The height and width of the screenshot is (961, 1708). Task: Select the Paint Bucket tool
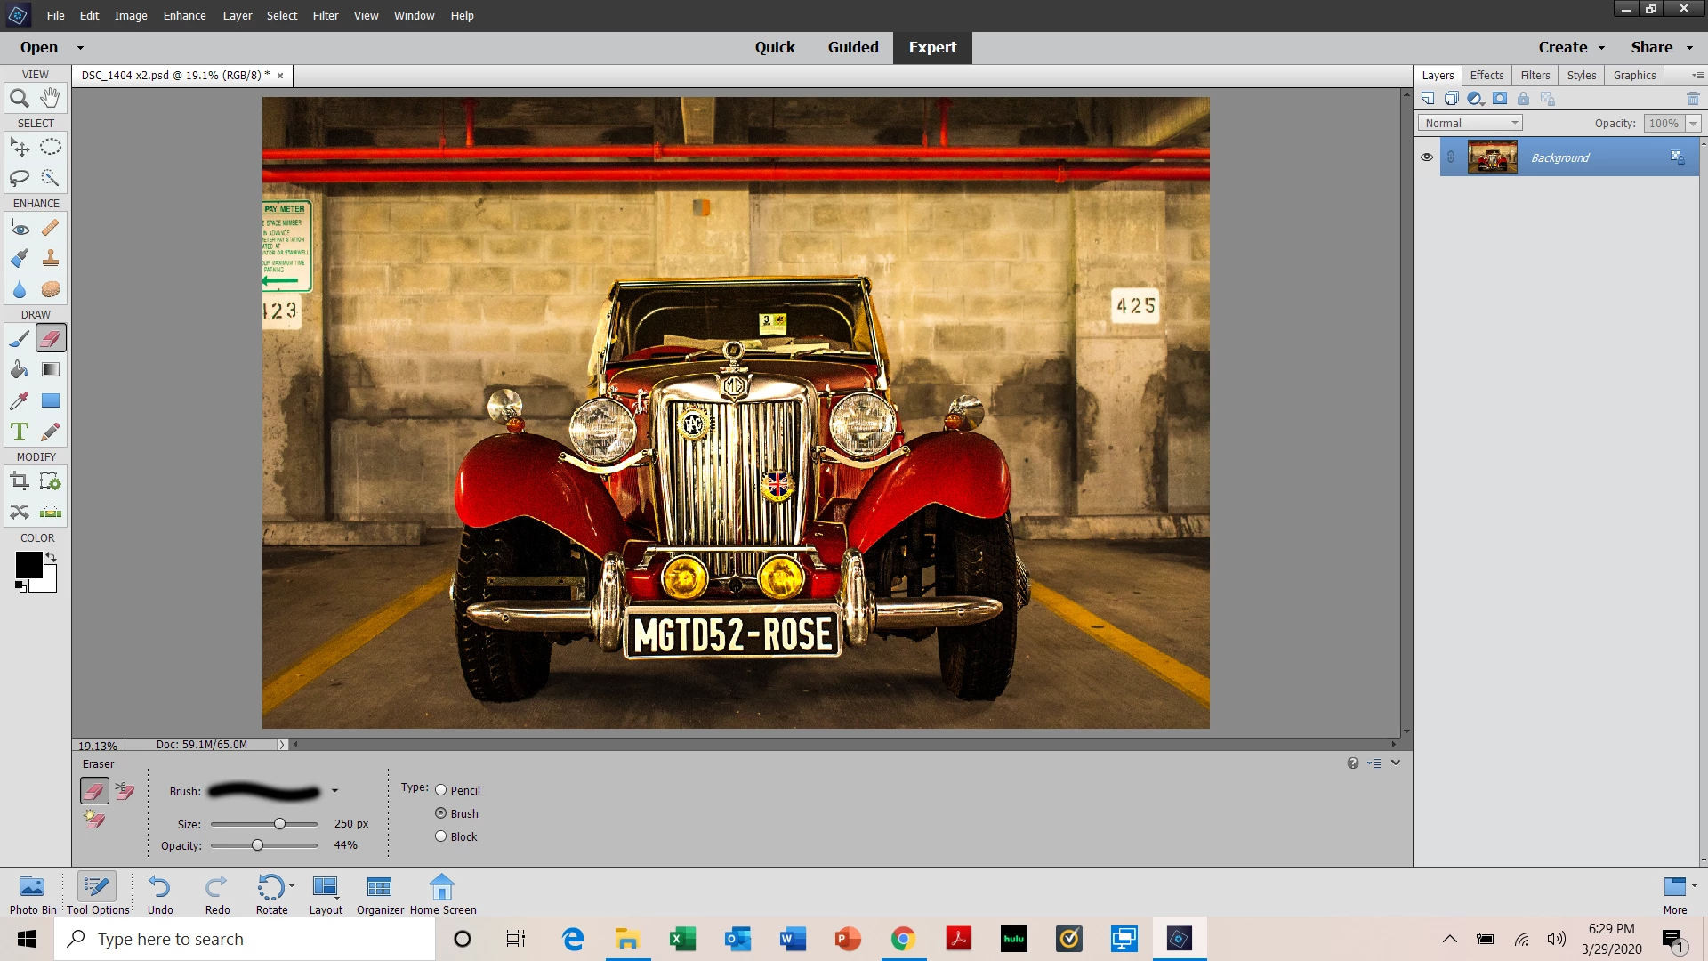click(19, 369)
